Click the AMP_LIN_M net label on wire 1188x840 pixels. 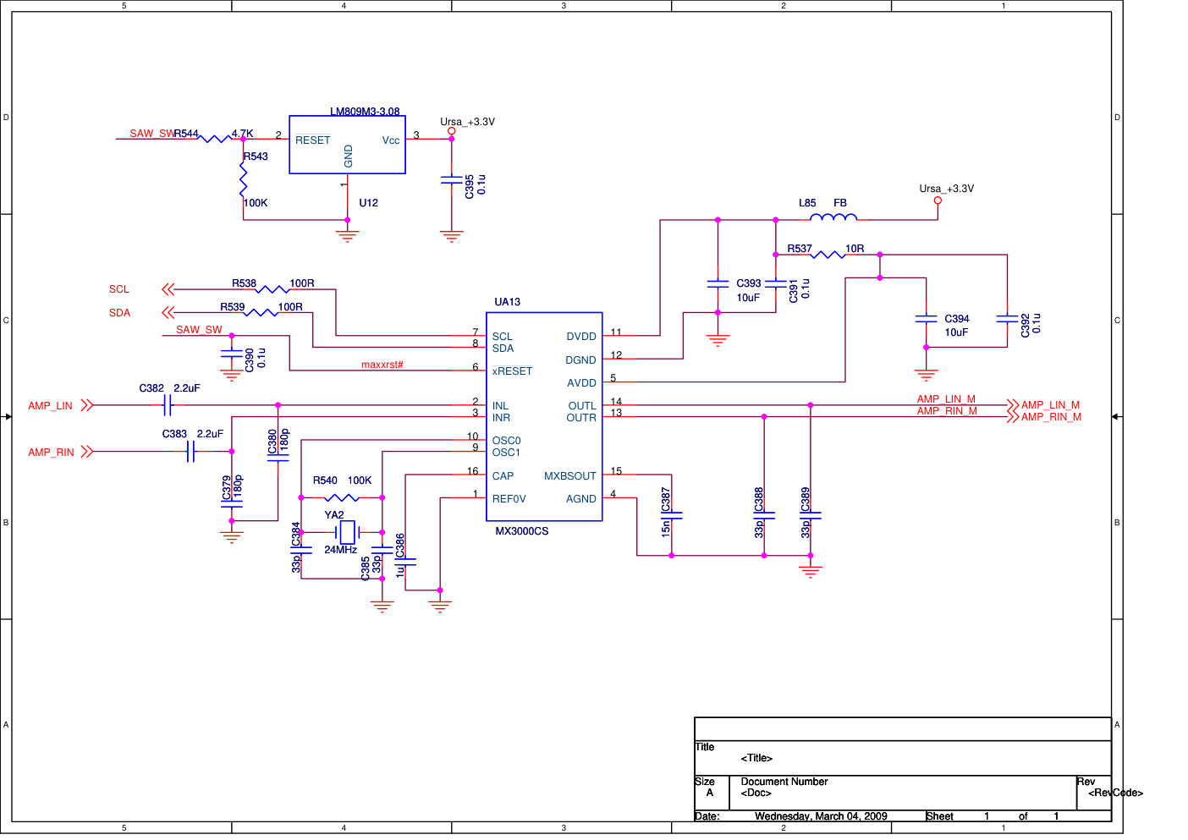(x=946, y=399)
